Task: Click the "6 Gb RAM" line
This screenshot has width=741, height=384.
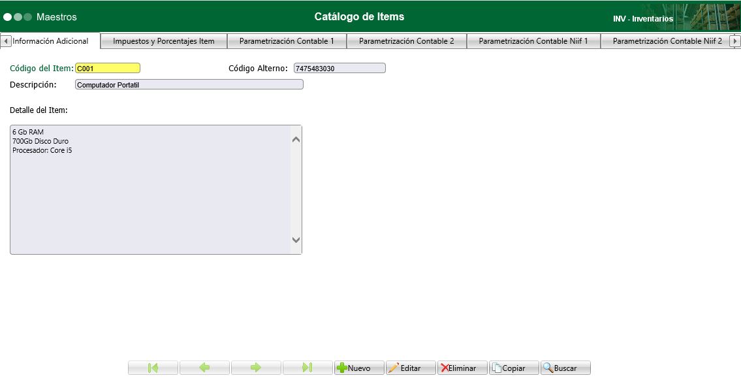Action: click(28, 132)
